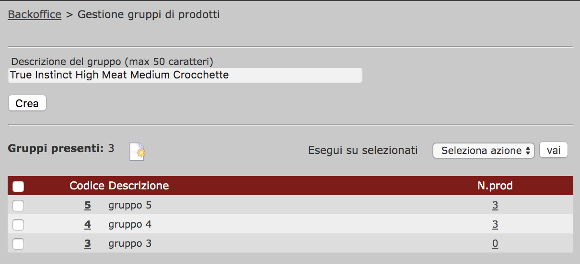Screen dimensions: 580x264
Task: View the product count link of gruppo 4
Action: tap(495, 225)
